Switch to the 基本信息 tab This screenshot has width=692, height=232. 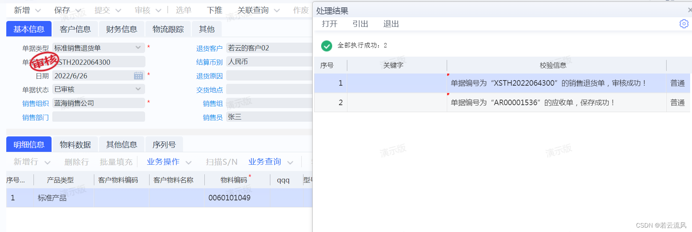point(29,29)
